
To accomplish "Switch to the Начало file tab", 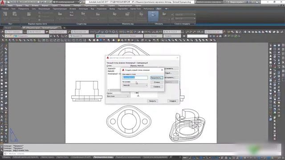I will (8, 28).
